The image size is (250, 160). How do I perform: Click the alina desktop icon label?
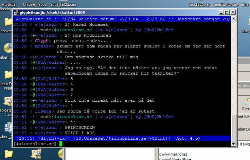coord(245,4)
